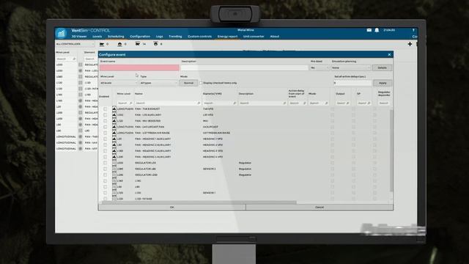Screen dimensions: 469x264
Task: Click fan icon of HEADING 4 AUXILIARY row
Action: tap(114, 157)
